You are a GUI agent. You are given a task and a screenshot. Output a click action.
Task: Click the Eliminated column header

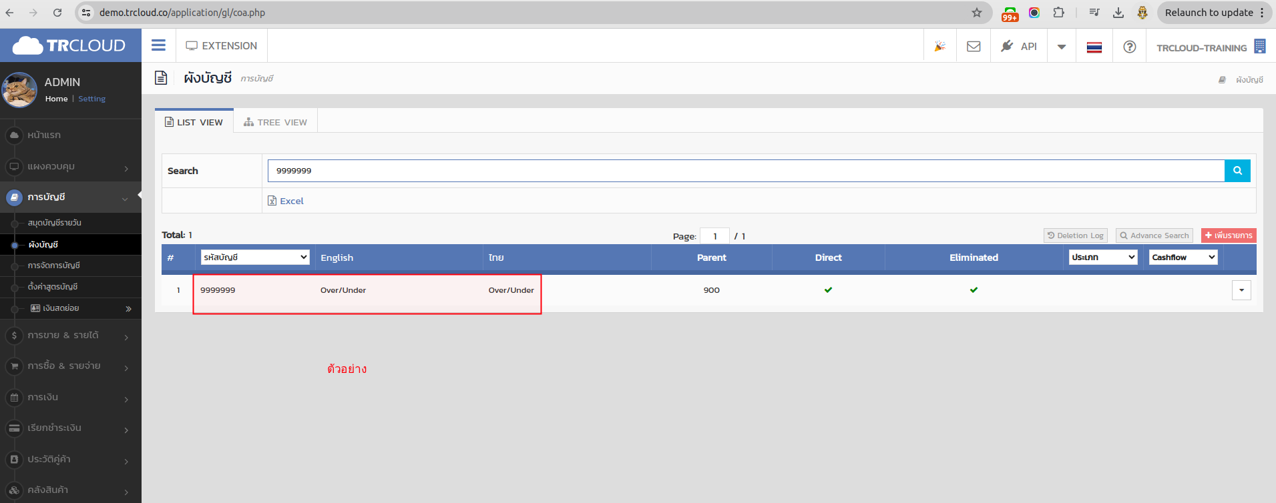click(974, 258)
